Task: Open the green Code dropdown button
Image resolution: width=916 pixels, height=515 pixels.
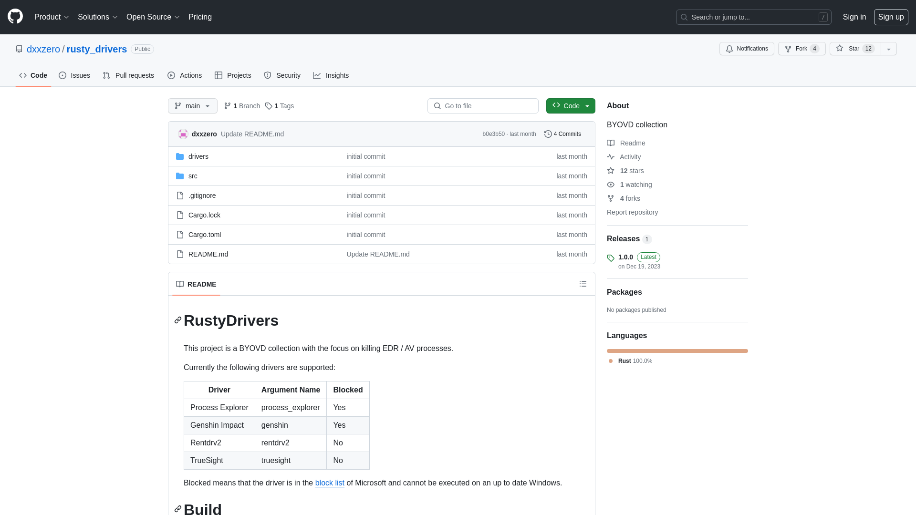Action: (x=571, y=106)
